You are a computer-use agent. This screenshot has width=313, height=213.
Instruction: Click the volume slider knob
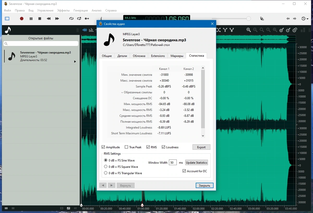[249, 19]
